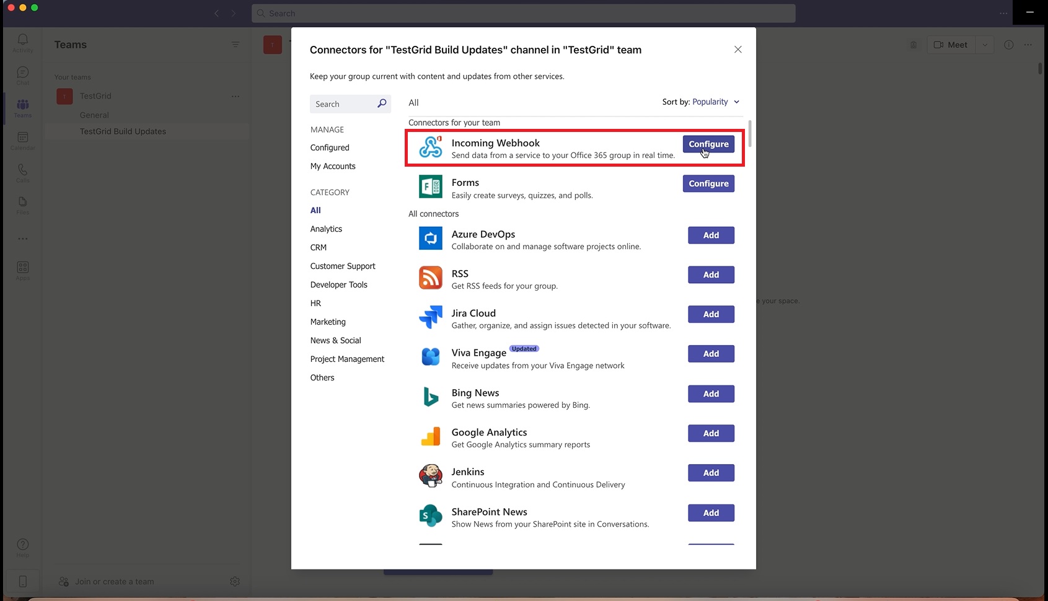Click Join or create a team
Image resolution: width=1048 pixels, height=601 pixels.
click(114, 581)
